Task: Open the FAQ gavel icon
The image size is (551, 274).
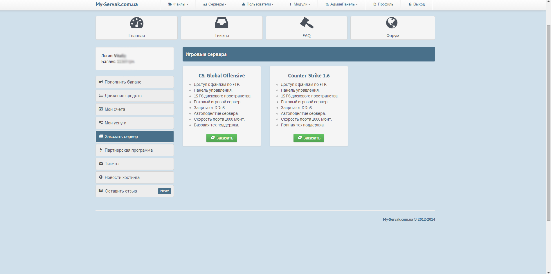Action: point(307,23)
